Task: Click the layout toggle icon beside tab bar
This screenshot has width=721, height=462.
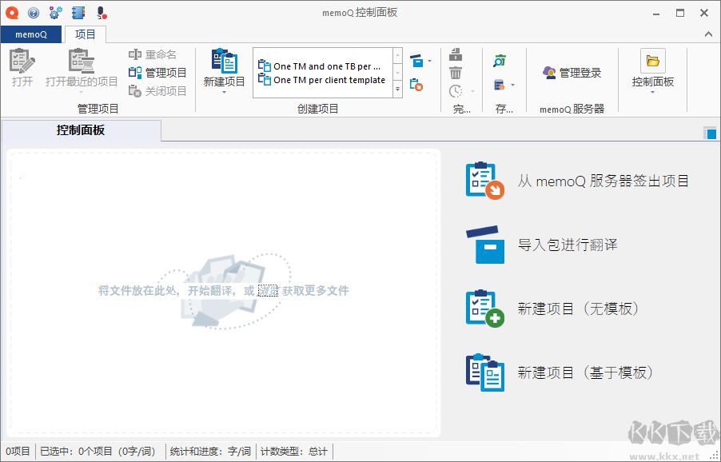Action: [710, 133]
